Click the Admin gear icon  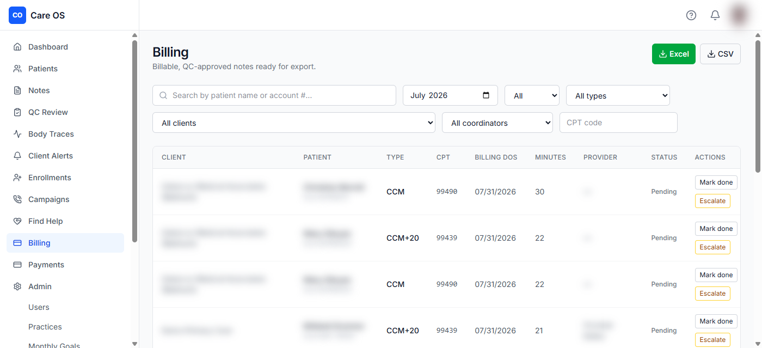click(x=17, y=286)
